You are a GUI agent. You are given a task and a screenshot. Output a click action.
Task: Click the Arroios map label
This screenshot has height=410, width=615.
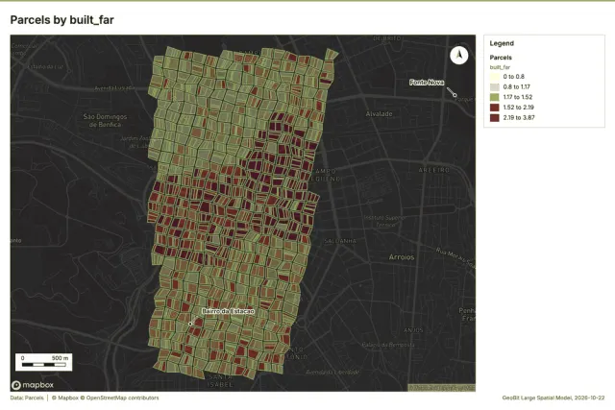[402, 257]
